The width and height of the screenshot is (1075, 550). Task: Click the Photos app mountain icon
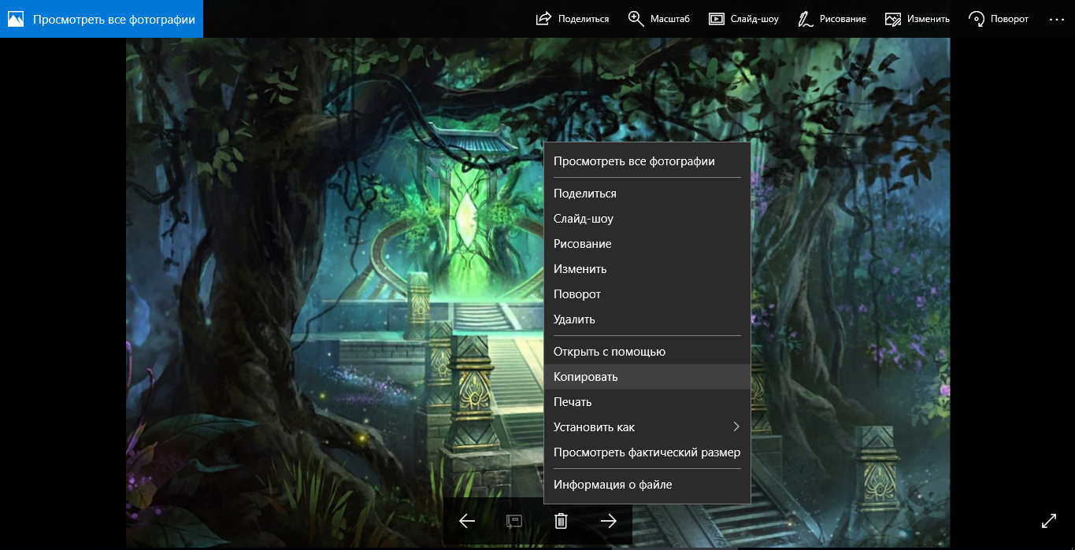(x=16, y=19)
